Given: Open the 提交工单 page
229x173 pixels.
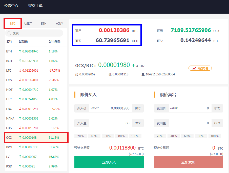Looking at the screenshot, I should click(x=35, y=6).
